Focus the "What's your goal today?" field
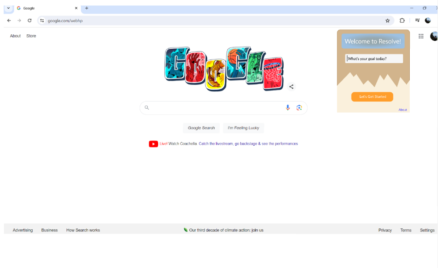 (374, 58)
